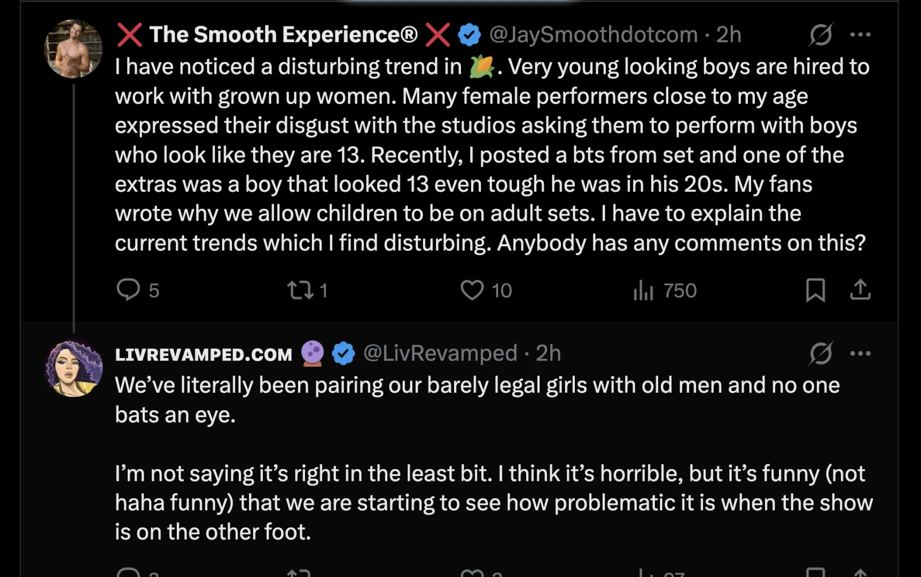Click The Smooth Experience display name
Screen dimensions: 921x577
tap(283, 35)
